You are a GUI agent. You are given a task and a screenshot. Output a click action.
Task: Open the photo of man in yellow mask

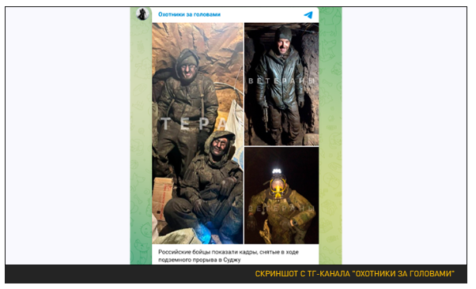[x=281, y=196]
